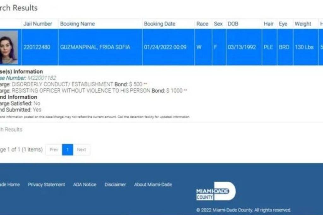323x215 pixels.
Task: Click the Race column header
Action: (202, 24)
